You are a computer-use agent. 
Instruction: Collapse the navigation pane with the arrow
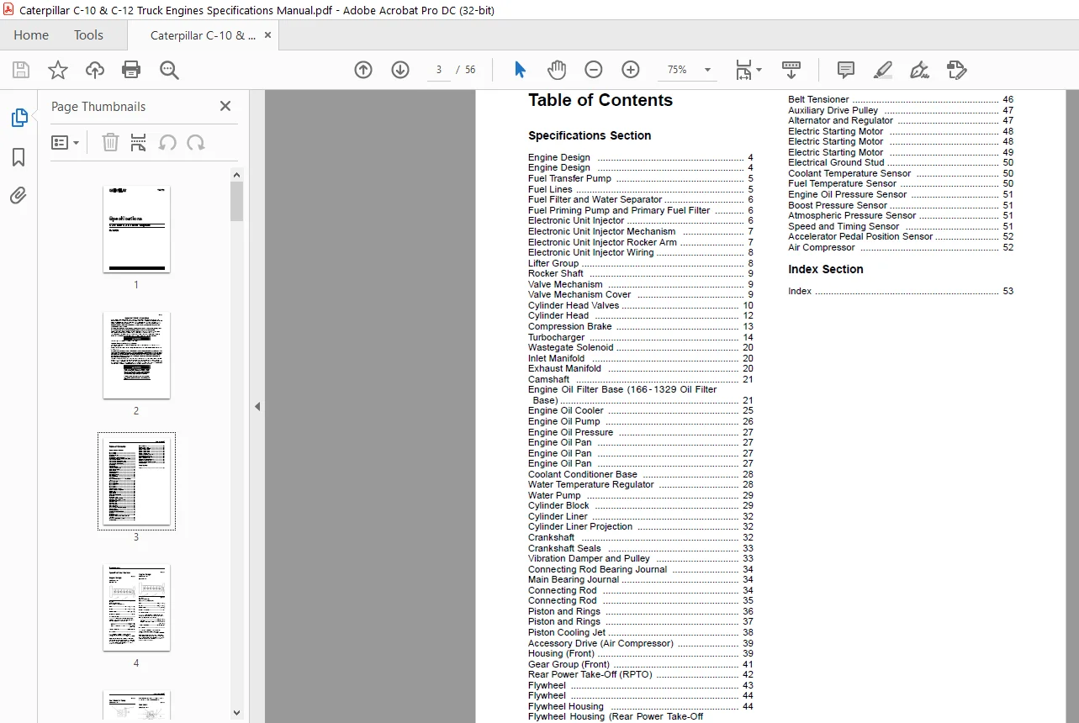(x=257, y=406)
